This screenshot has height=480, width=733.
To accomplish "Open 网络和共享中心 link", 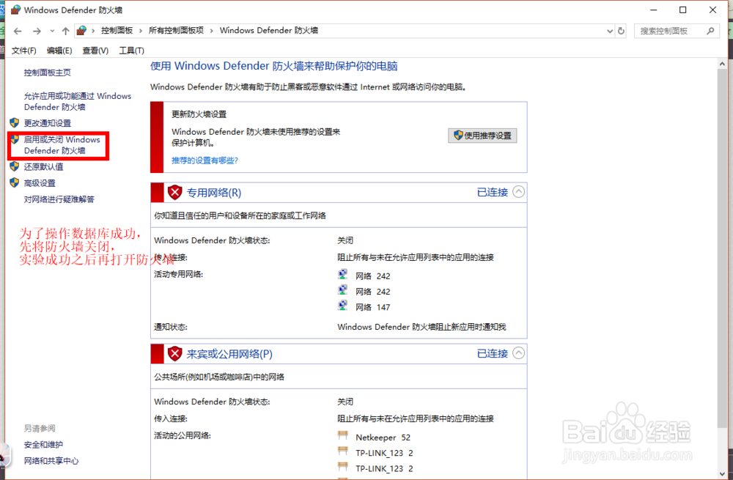I will (x=51, y=461).
